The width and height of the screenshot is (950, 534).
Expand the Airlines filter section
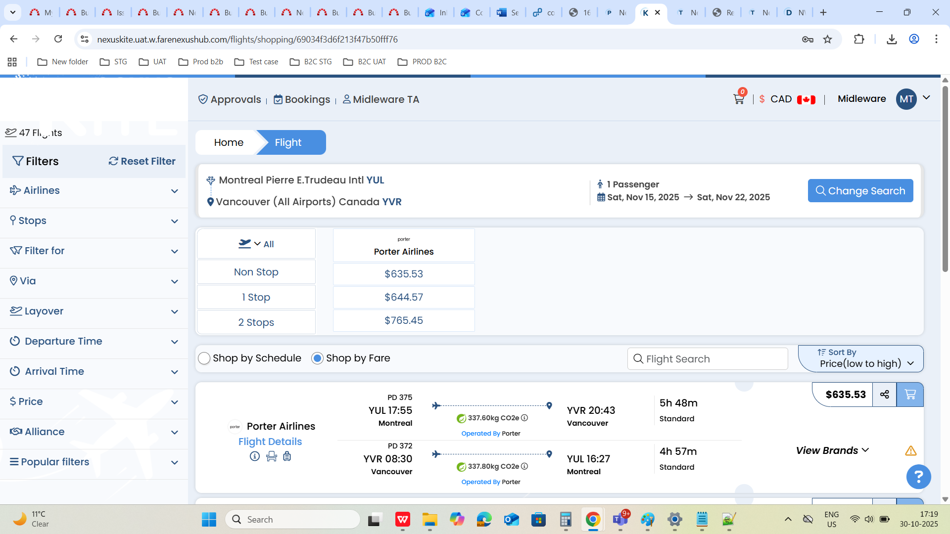[94, 191]
